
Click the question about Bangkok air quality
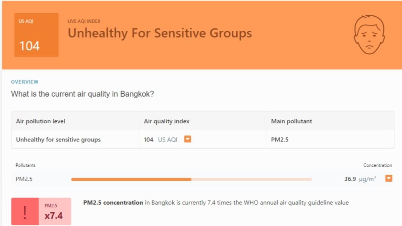point(83,94)
